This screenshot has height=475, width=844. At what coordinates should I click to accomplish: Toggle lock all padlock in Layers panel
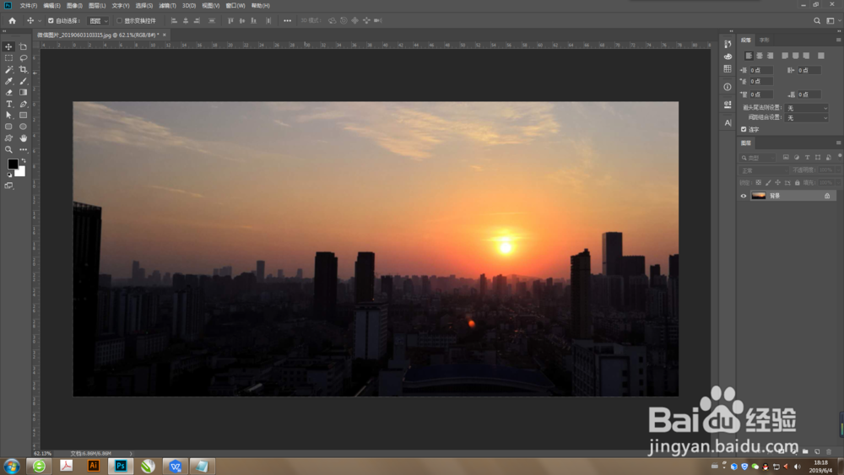pos(798,183)
